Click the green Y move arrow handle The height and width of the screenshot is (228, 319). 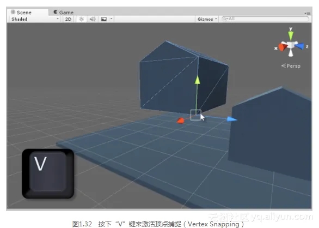click(x=197, y=80)
